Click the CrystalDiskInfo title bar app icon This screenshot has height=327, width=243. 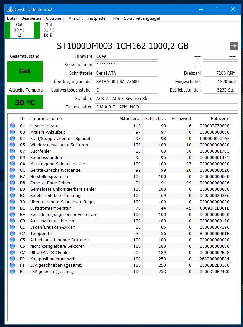click(10, 10)
